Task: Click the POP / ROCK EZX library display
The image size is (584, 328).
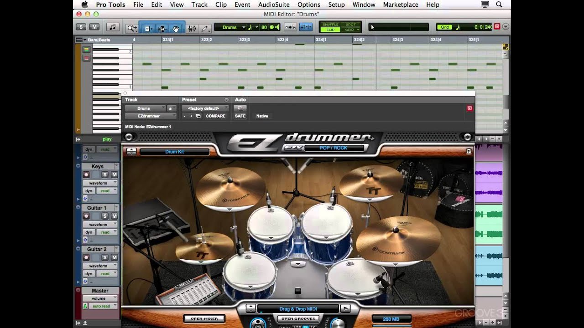Action: tap(334, 148)
